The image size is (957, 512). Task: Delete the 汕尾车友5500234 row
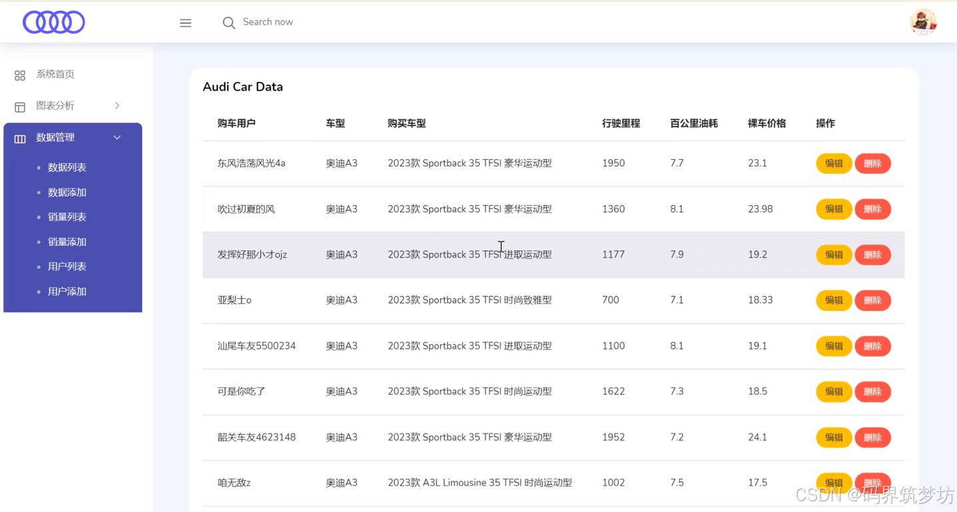(872, 346)
